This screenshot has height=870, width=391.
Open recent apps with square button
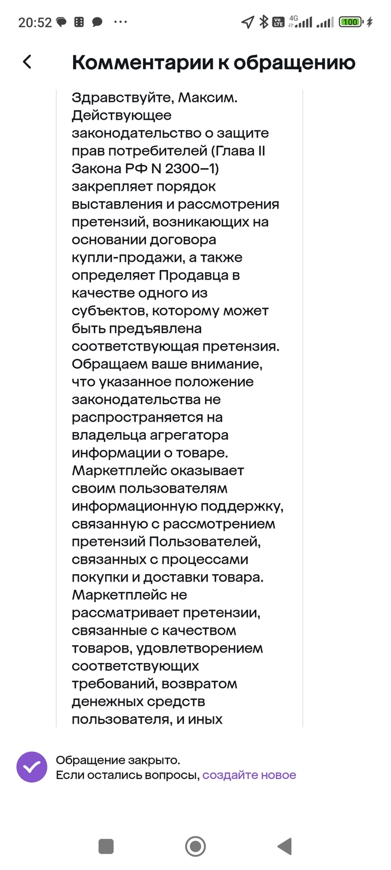point(106,847)
